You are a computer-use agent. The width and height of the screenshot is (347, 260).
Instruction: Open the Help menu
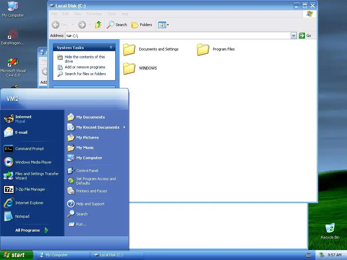point(125,14)
